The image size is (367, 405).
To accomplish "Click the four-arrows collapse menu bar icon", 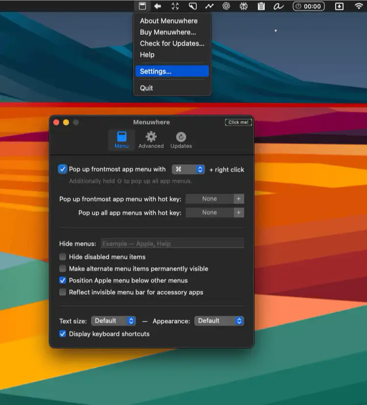I will coord(175,6).
